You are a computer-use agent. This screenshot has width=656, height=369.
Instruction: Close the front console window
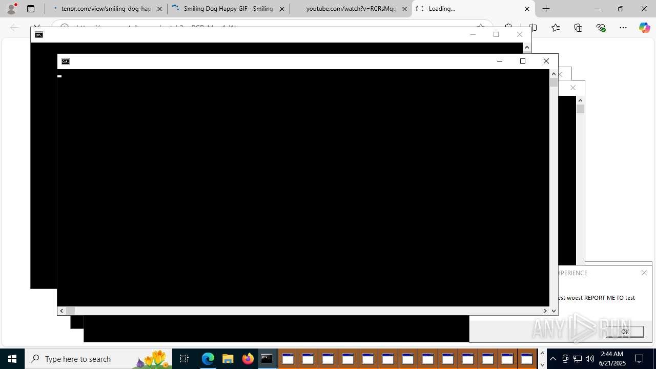[546, 61]
